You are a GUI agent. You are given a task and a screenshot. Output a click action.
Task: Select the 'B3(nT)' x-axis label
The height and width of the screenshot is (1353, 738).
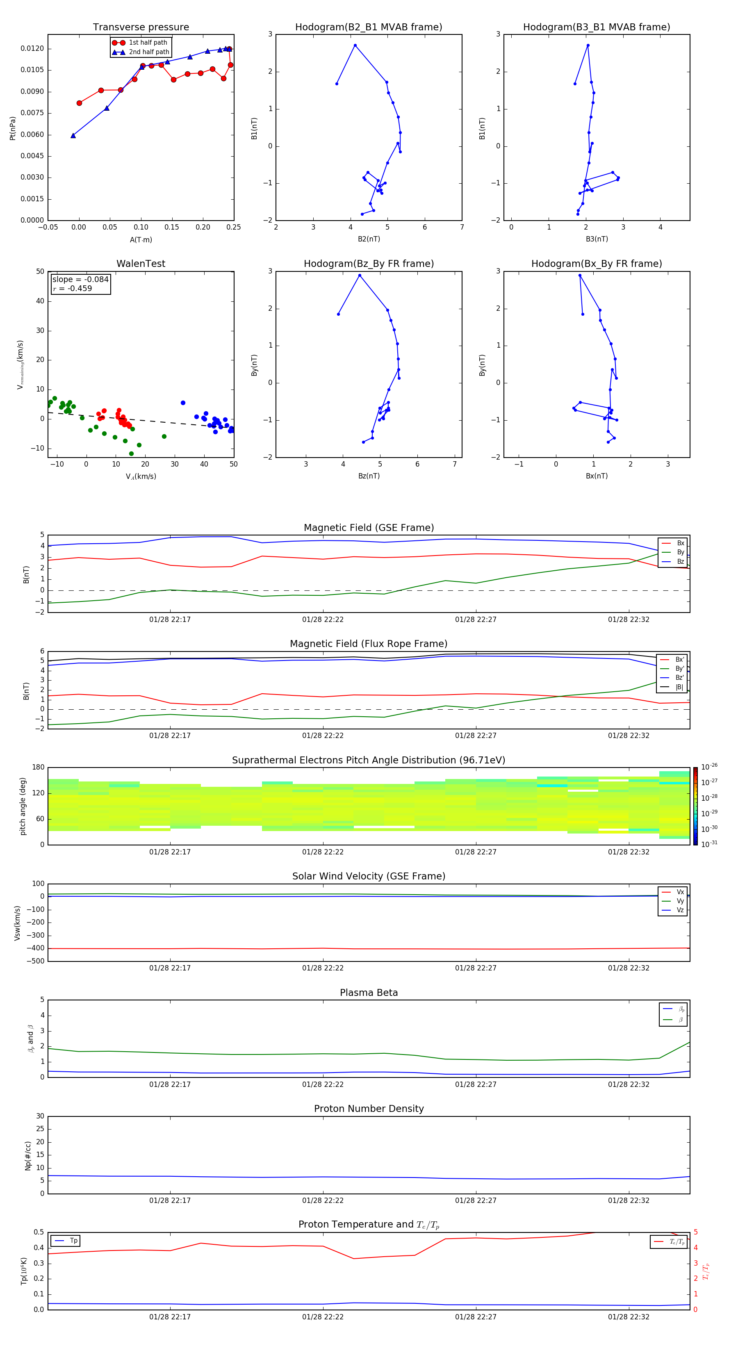point(597,239)
